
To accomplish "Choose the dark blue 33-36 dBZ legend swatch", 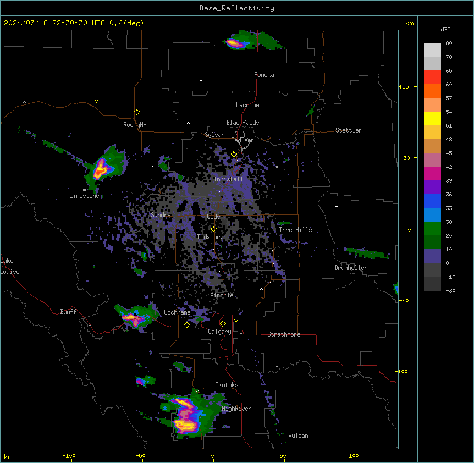I will [x=432, y=201].
